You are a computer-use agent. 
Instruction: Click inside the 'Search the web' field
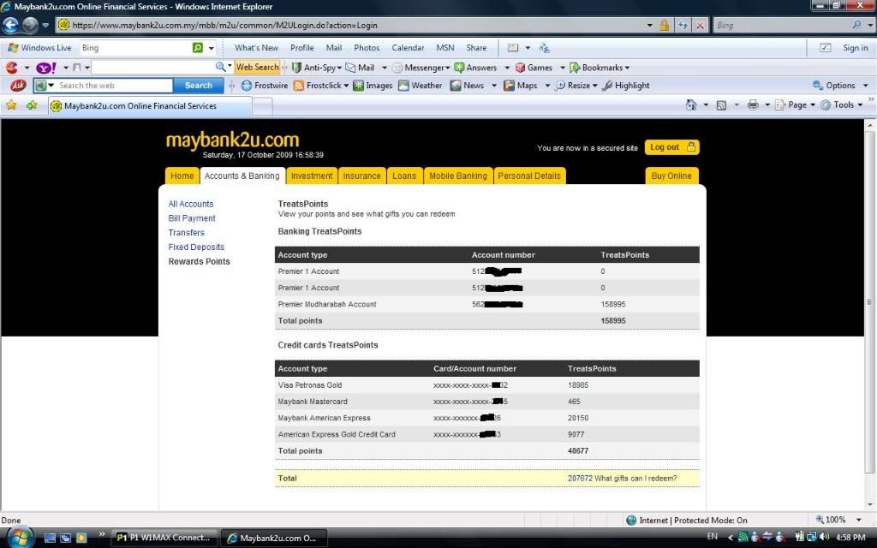coord(115,86)
